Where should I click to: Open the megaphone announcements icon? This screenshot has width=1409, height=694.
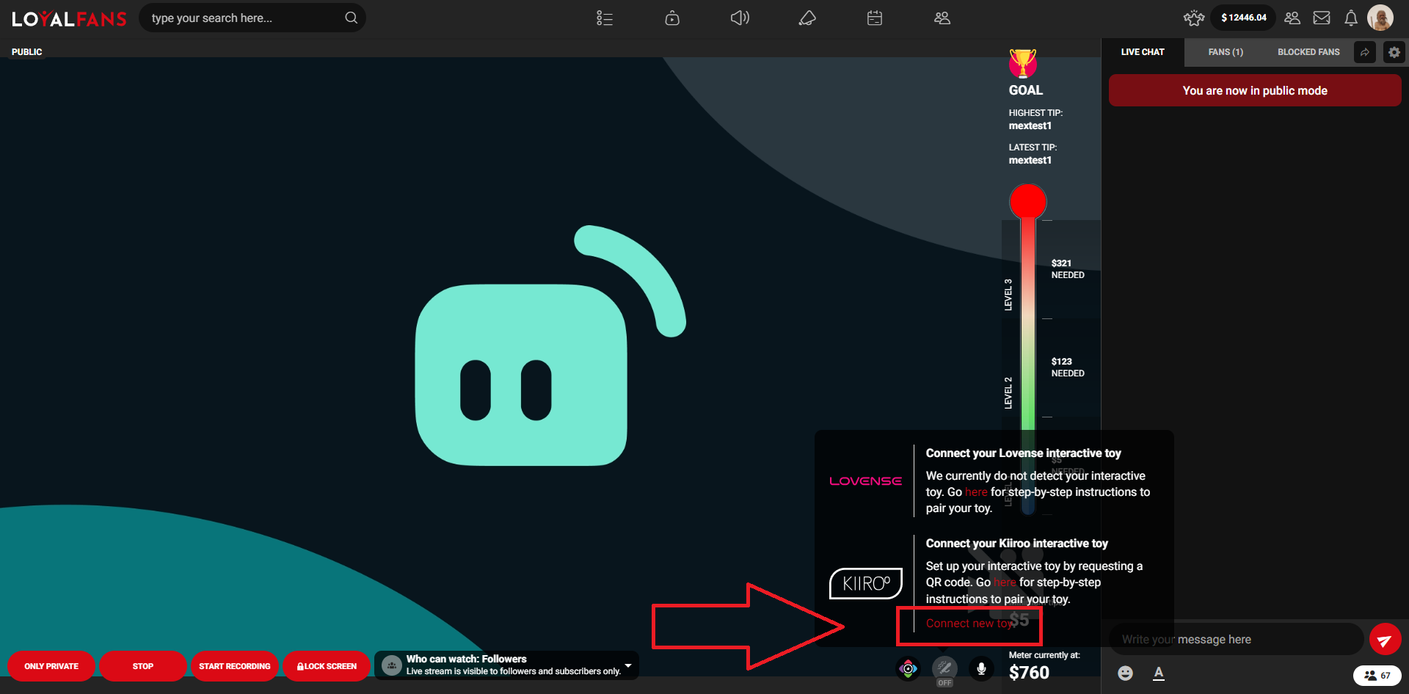tap(807, 18)
